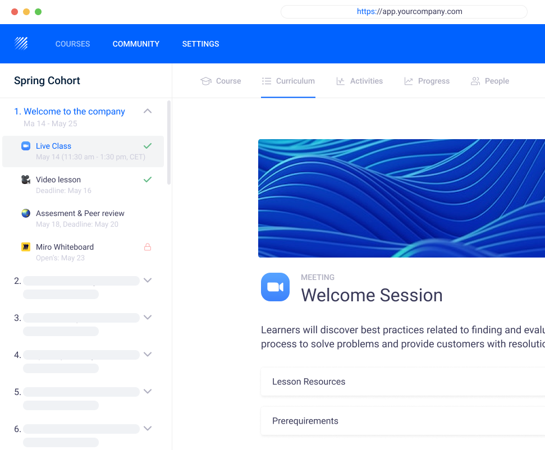Image resolution: width=545 pixels, height=450 pixels.
Task: Click the company logo in the navigation bar
Action: pyautogui.click(x=21, y=43)
